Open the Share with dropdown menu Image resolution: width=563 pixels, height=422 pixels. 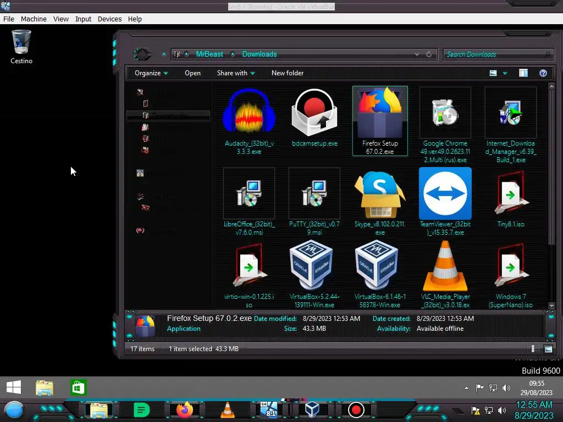click(236, 73)
